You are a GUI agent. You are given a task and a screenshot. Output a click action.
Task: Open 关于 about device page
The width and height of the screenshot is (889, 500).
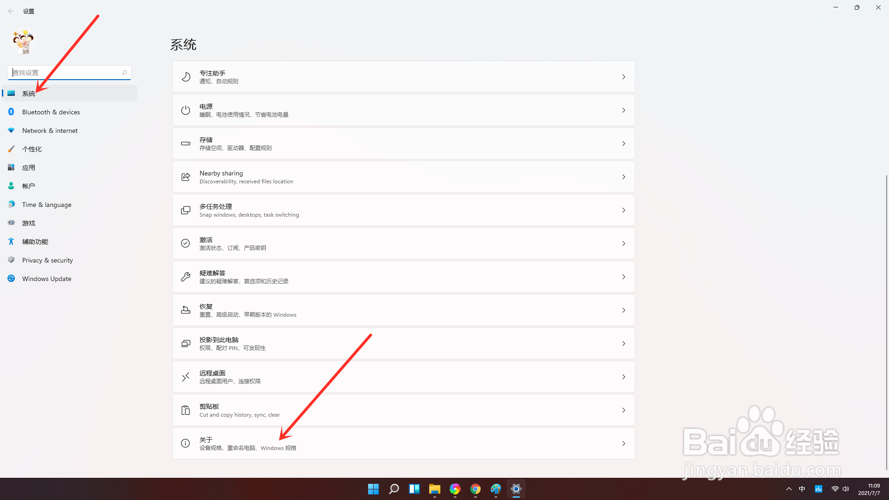[x=403, y=444]
